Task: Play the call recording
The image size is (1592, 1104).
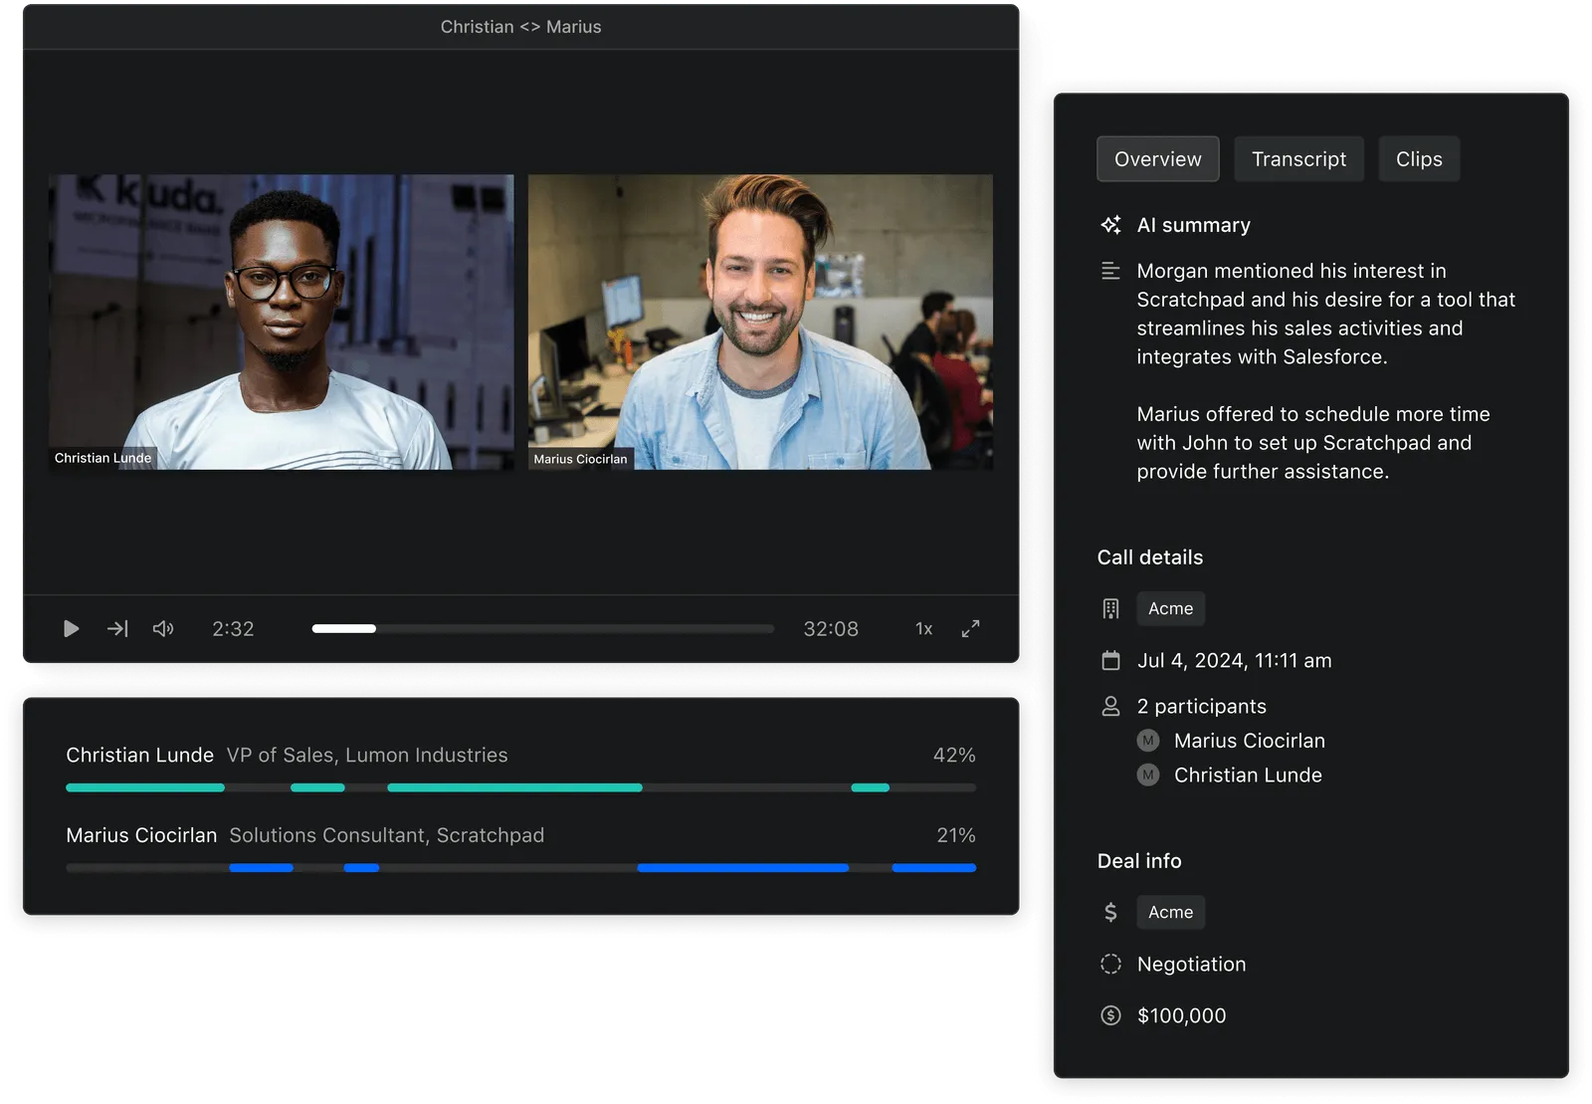Action: [x=71, y=629]
